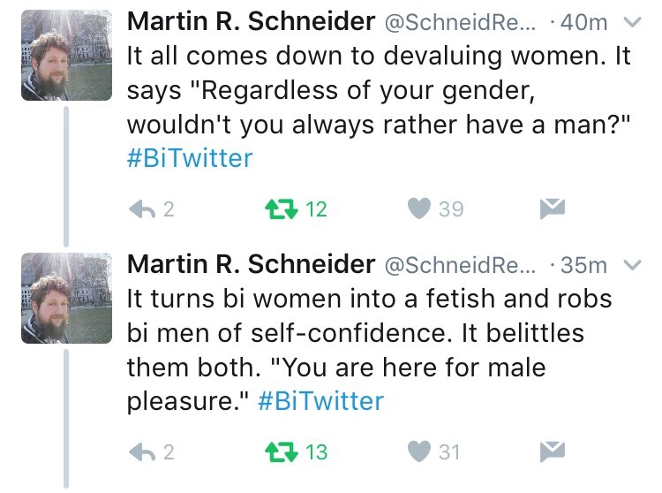Share the second tweet via message envelope
662x493 pixels.
[552, 452]
